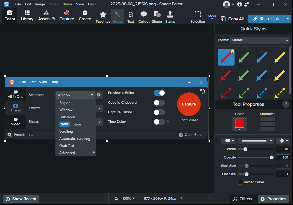Viewport: 293px width, 205px height.
Task: Click the user account avatar icon
Action: pos(226,4)
